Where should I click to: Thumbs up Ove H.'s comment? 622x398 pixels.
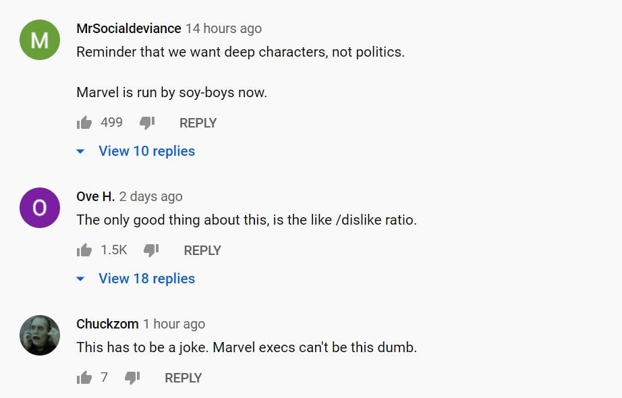pyautogui.click(x=84, y=250)
